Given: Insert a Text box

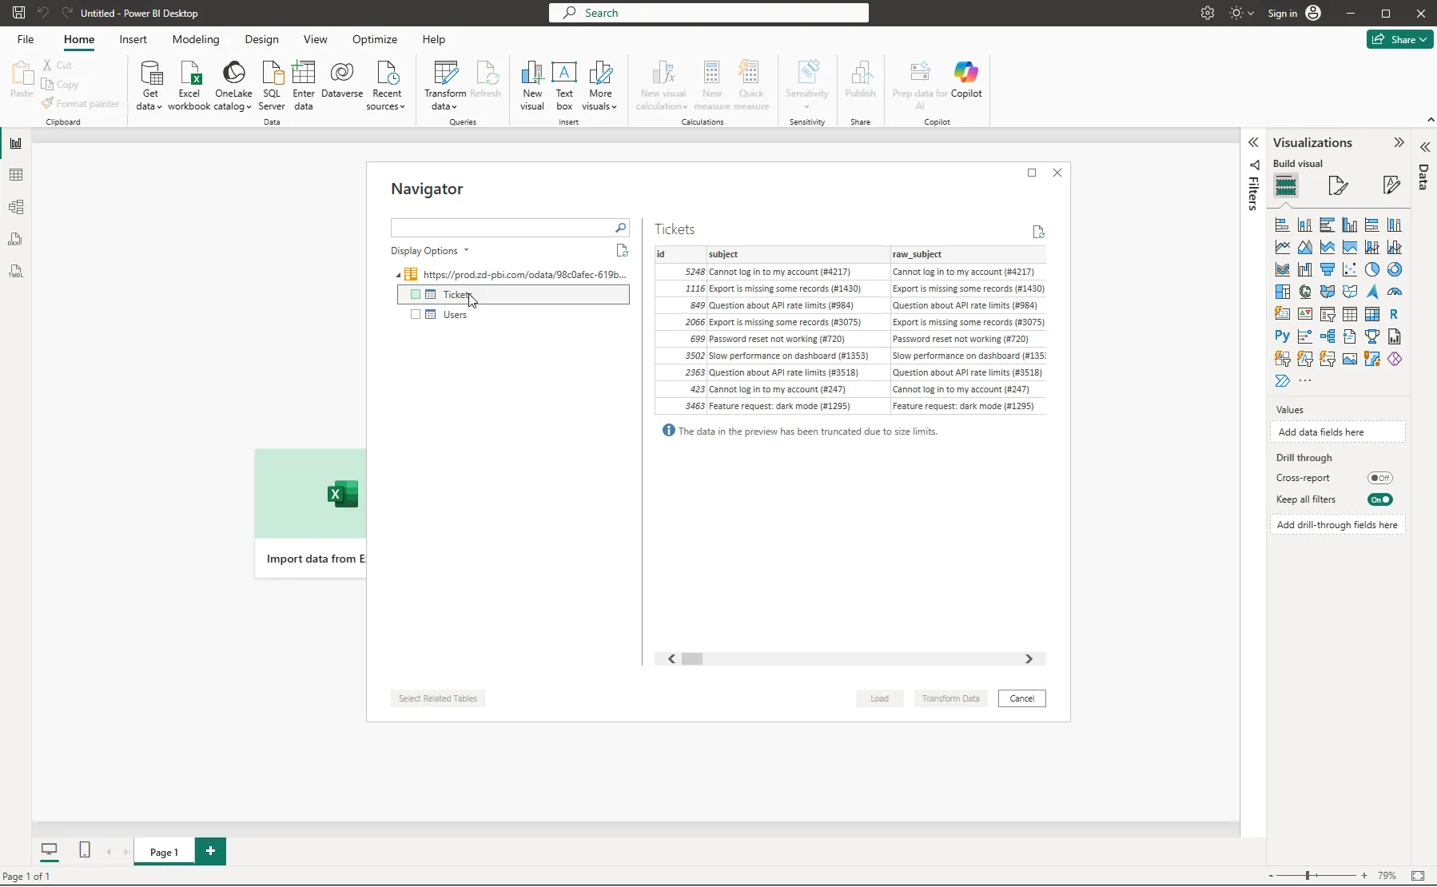Looking at the screenshot, I should [x=564, y=86].
